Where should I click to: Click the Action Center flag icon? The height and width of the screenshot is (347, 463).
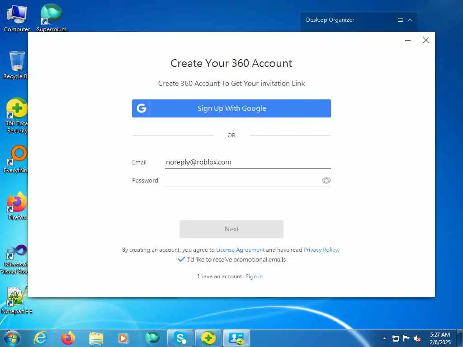(406, 338)
